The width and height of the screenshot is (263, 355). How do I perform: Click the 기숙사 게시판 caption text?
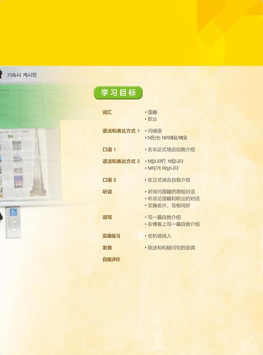point(22,75)
